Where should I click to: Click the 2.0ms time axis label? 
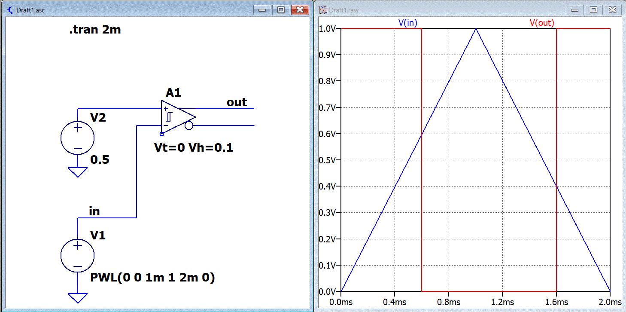click(611, 302)
